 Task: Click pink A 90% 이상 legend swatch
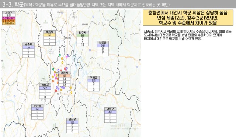pyautogui.click(x=9, y=18)
